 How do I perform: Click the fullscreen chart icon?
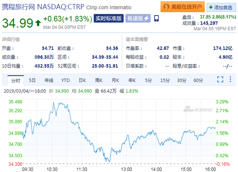[x=220, y=79]
